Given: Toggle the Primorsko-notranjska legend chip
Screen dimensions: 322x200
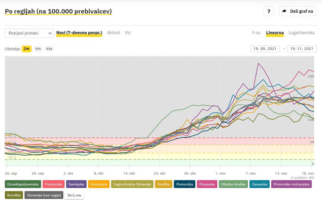Looking at the screenshot, I should point(292,184).
